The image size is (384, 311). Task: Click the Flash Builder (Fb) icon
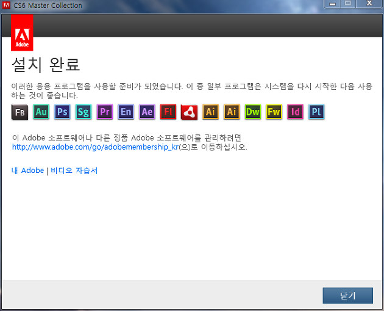[x=20, y=112]
